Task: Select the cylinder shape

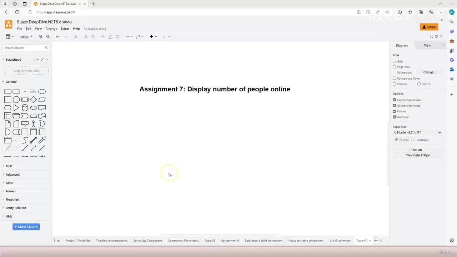Action: coord(25,108)
